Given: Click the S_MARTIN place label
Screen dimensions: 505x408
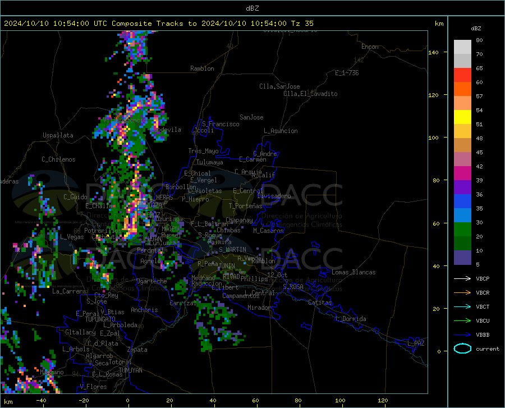Looking at the screenshot, I should pos(232,250).
